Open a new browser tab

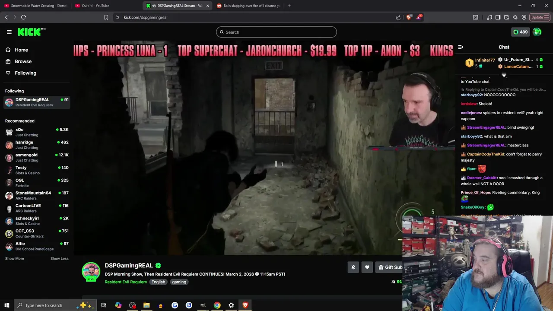pyautogui.click(x=289, y=6)
